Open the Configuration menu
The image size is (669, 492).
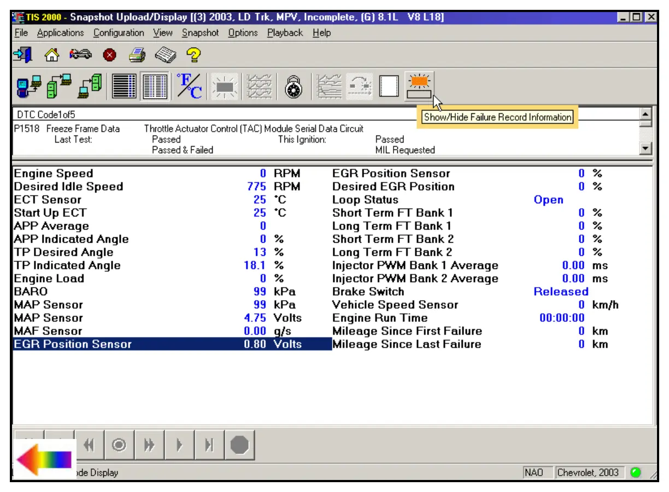[x=119, y=33]
